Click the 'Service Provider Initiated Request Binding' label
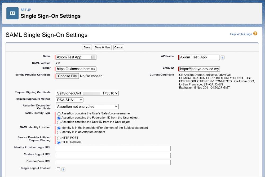 pyautogui.click(x=34, y=139)
